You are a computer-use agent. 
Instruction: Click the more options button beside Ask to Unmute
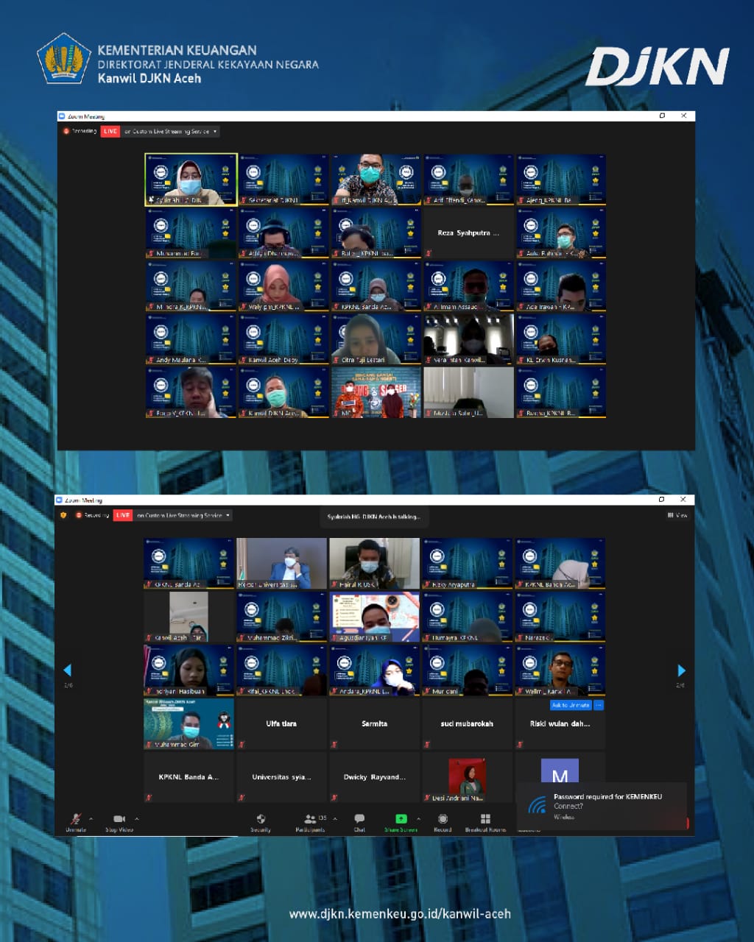point(599,705)
